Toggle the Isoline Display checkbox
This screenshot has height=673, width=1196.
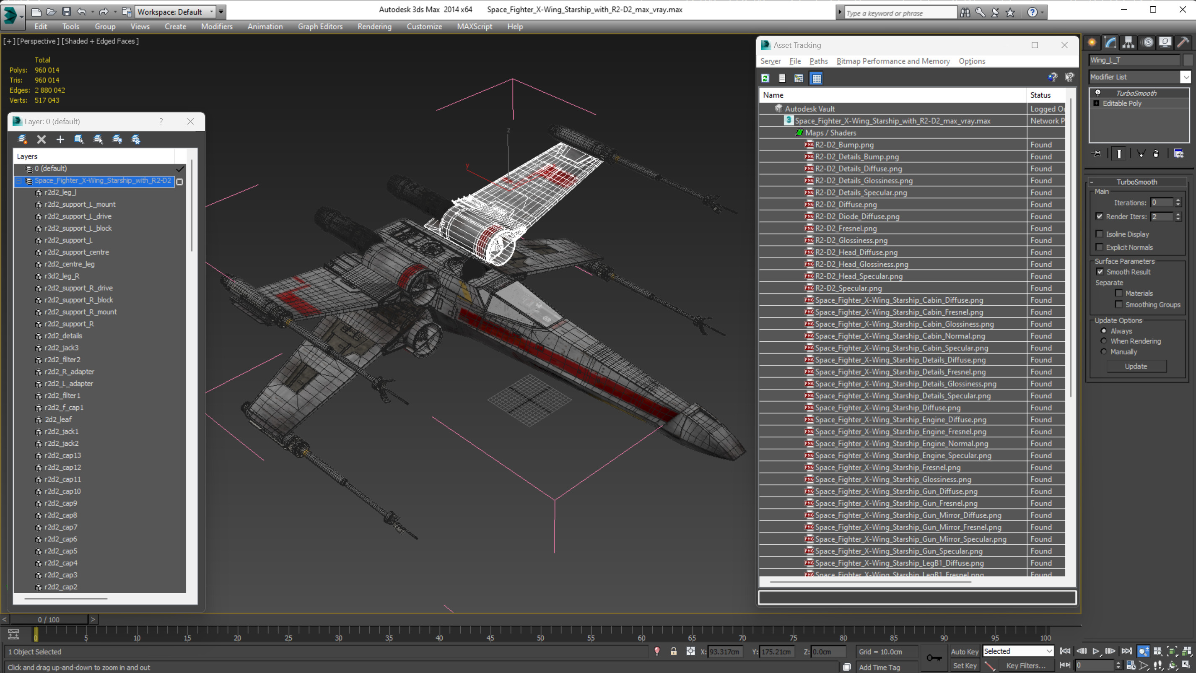pos(1100,234)
